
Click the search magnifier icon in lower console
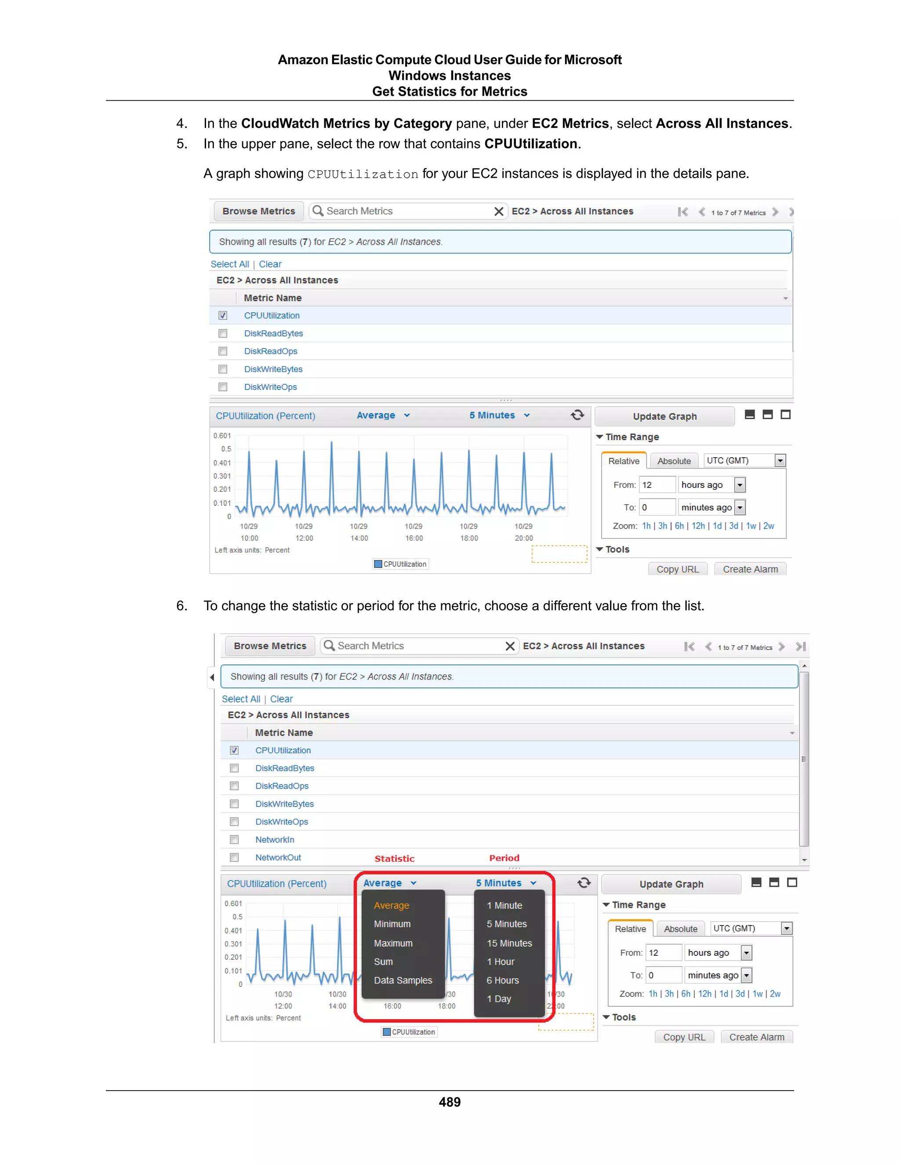tap(329, 645)
